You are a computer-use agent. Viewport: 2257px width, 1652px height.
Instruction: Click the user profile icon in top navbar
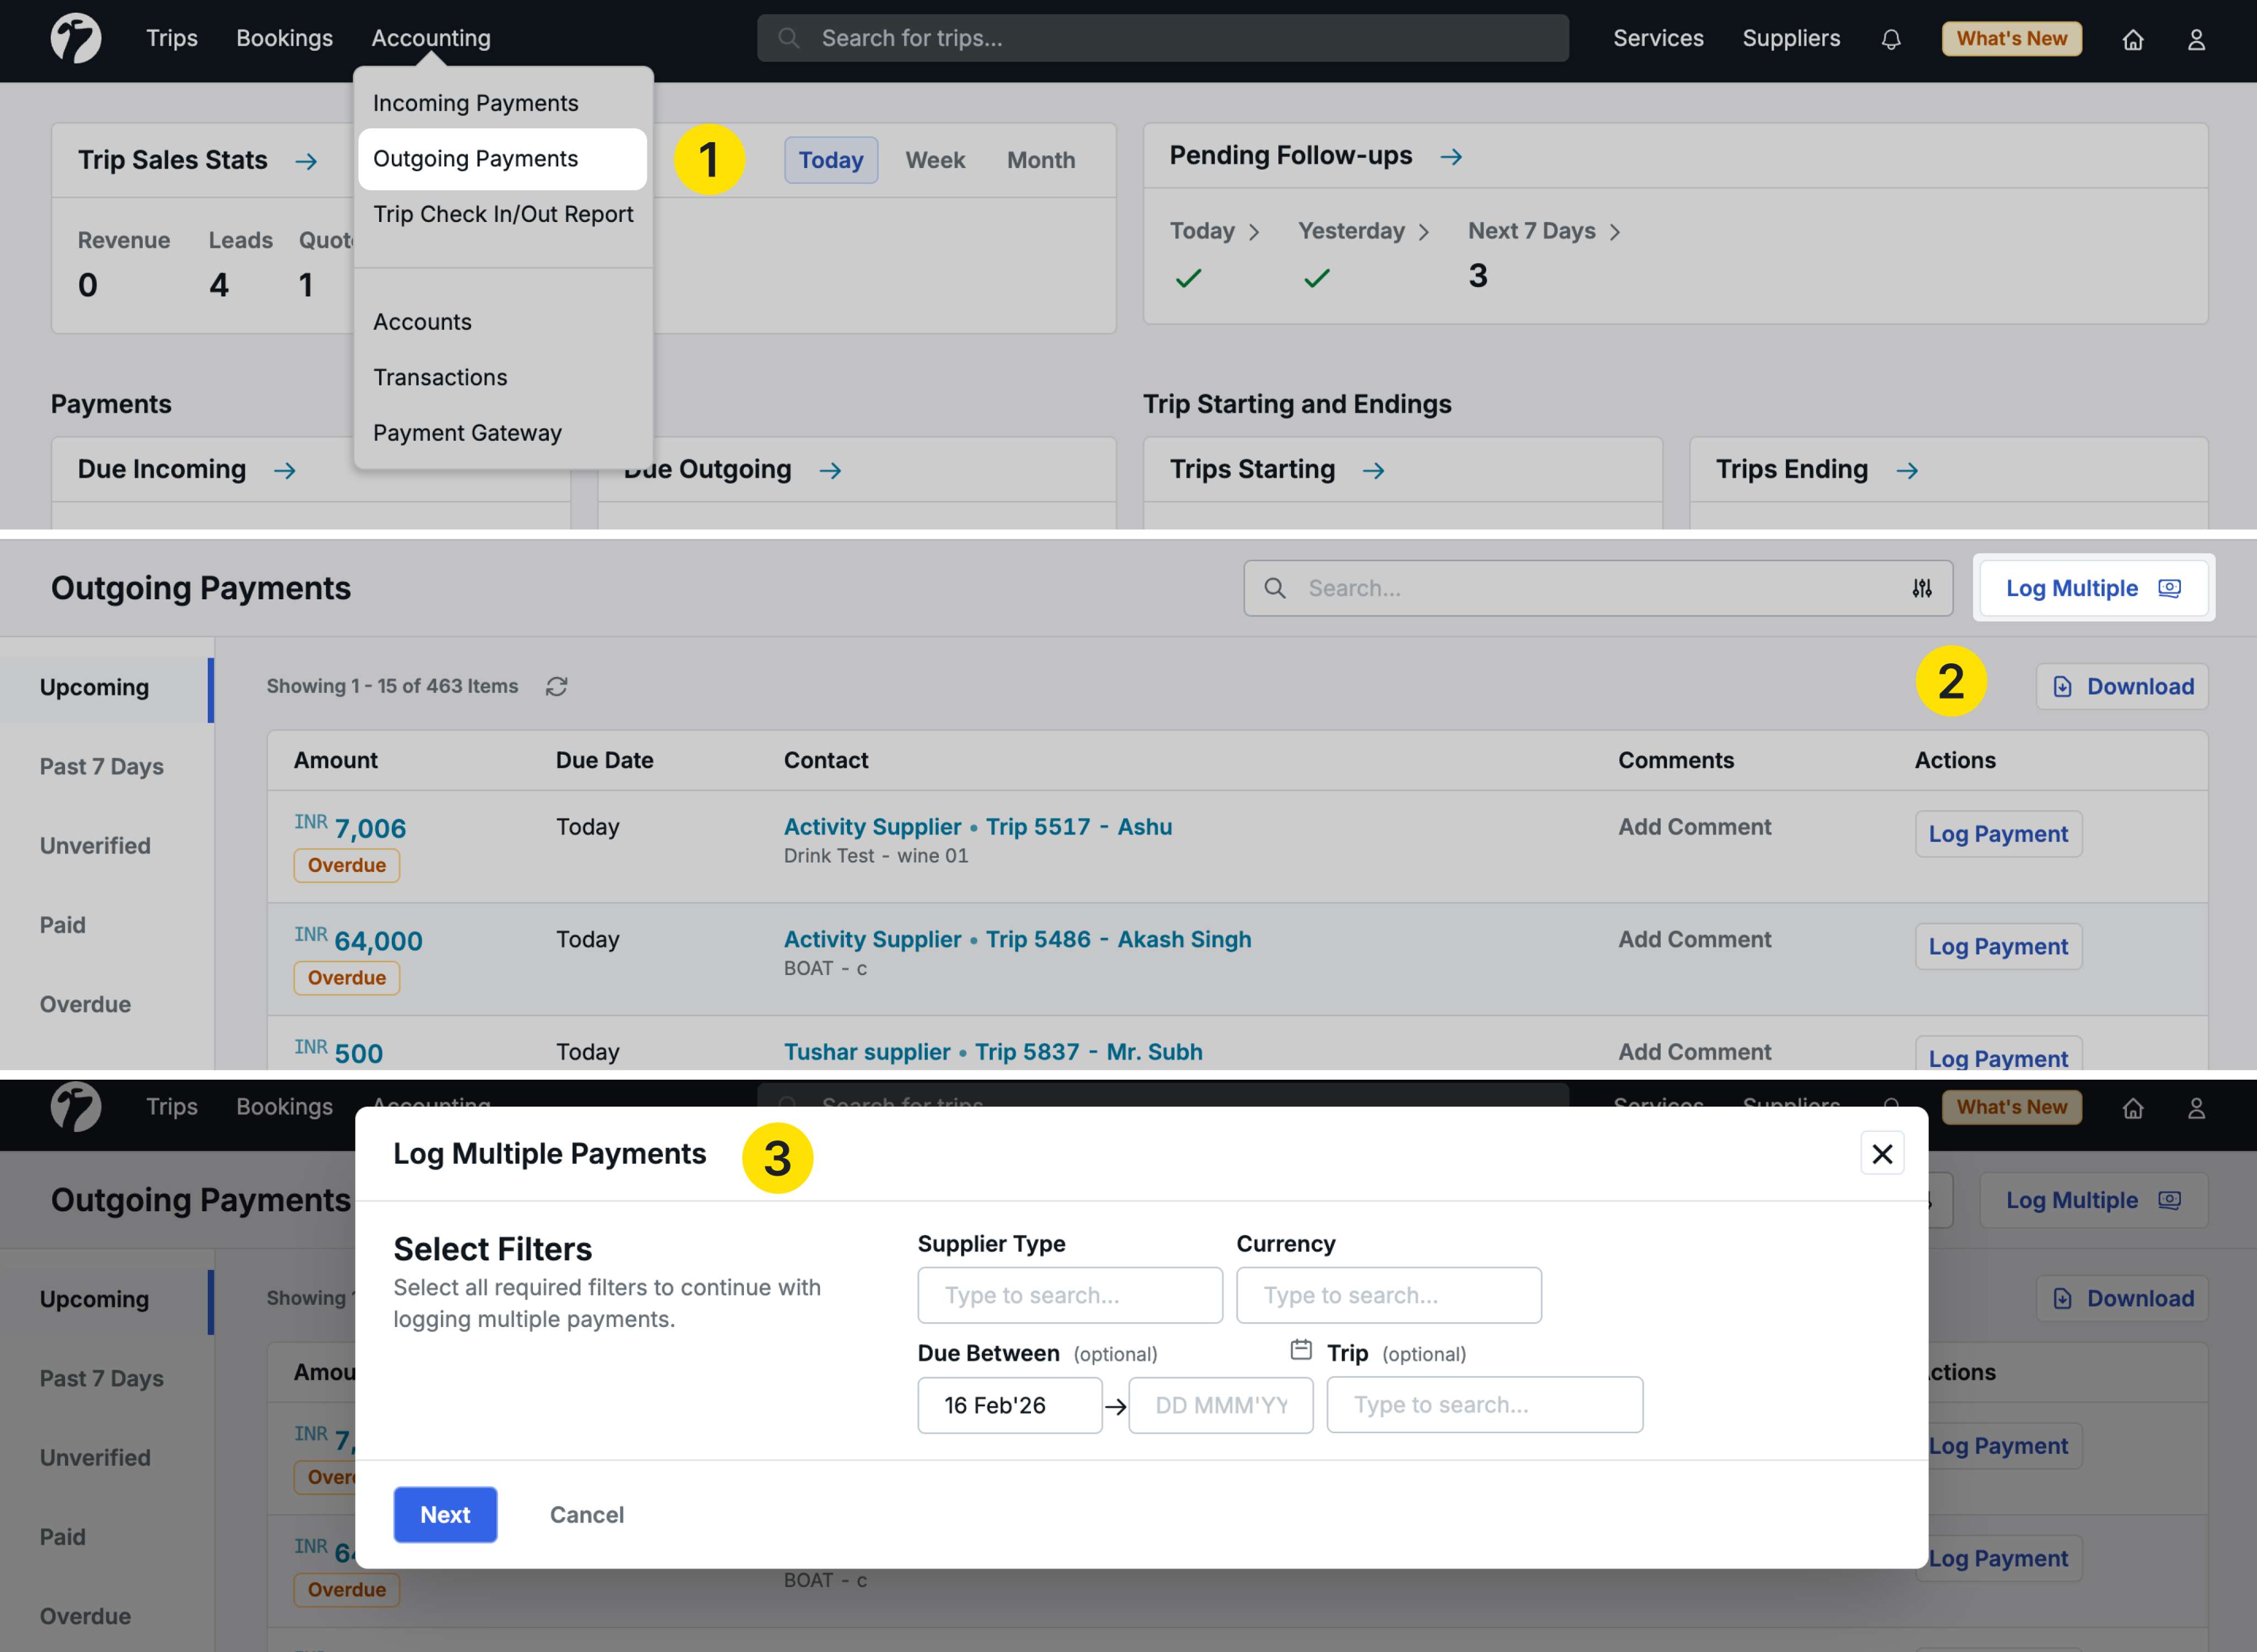(x=2195, y=39)
